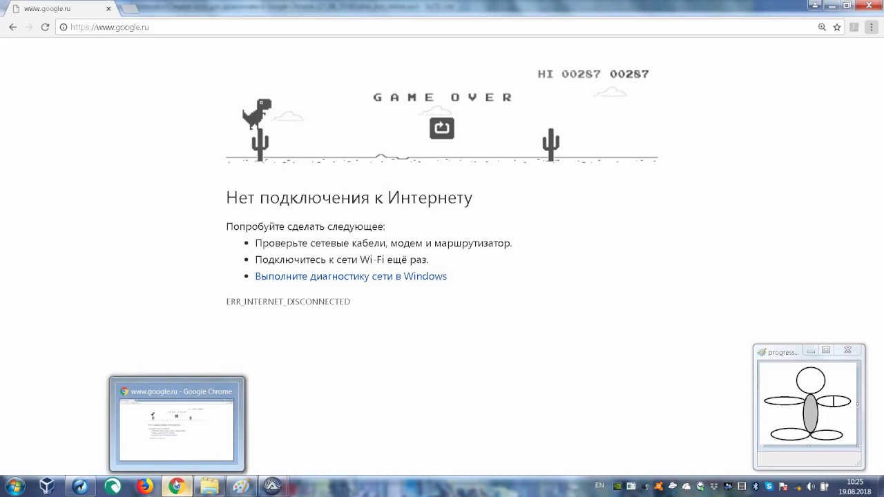Open File Explorer from the taskbar
This screenshot has height=497, width=884.
coord(209,486)
